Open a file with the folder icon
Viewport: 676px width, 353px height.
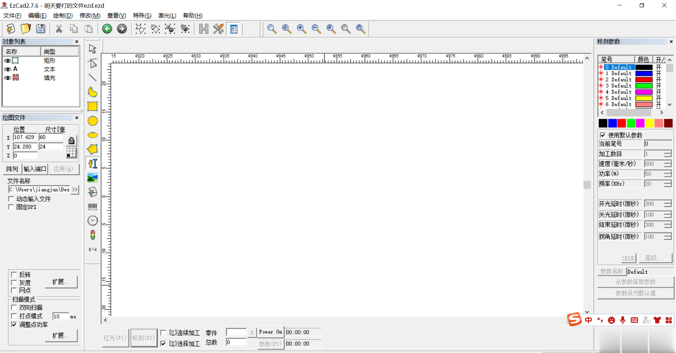[x=26, y=29]
